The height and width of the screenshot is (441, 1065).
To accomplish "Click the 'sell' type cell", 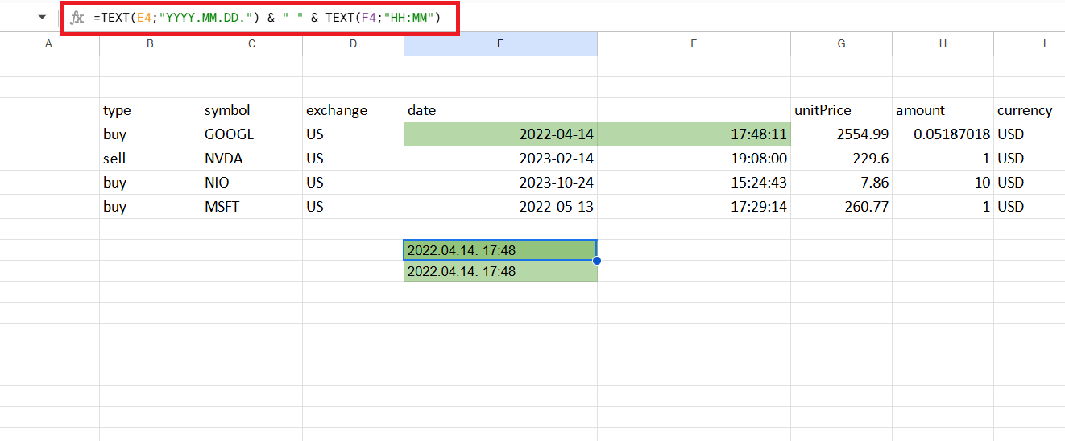I will tap(150, 159).
